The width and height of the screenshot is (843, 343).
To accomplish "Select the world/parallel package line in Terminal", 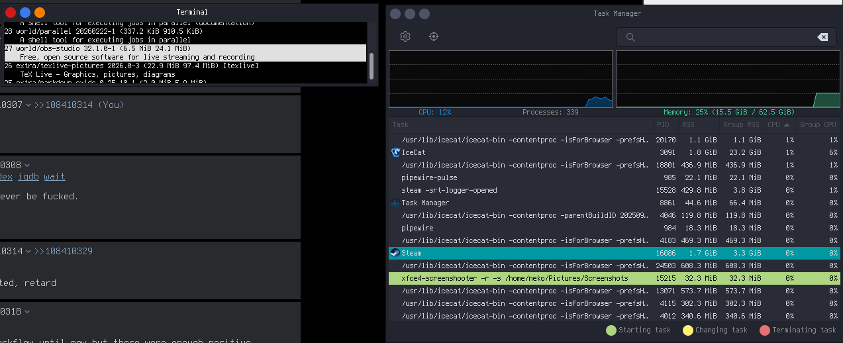I will (x=103, y=31).
